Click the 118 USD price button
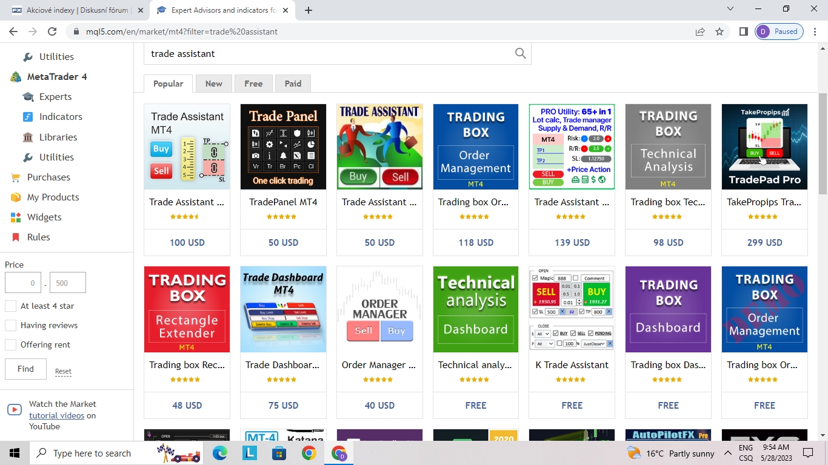828x465 pixels. 476,243
